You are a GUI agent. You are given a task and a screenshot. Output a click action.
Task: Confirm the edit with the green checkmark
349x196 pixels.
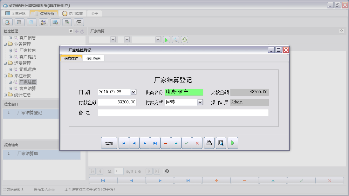187,143
